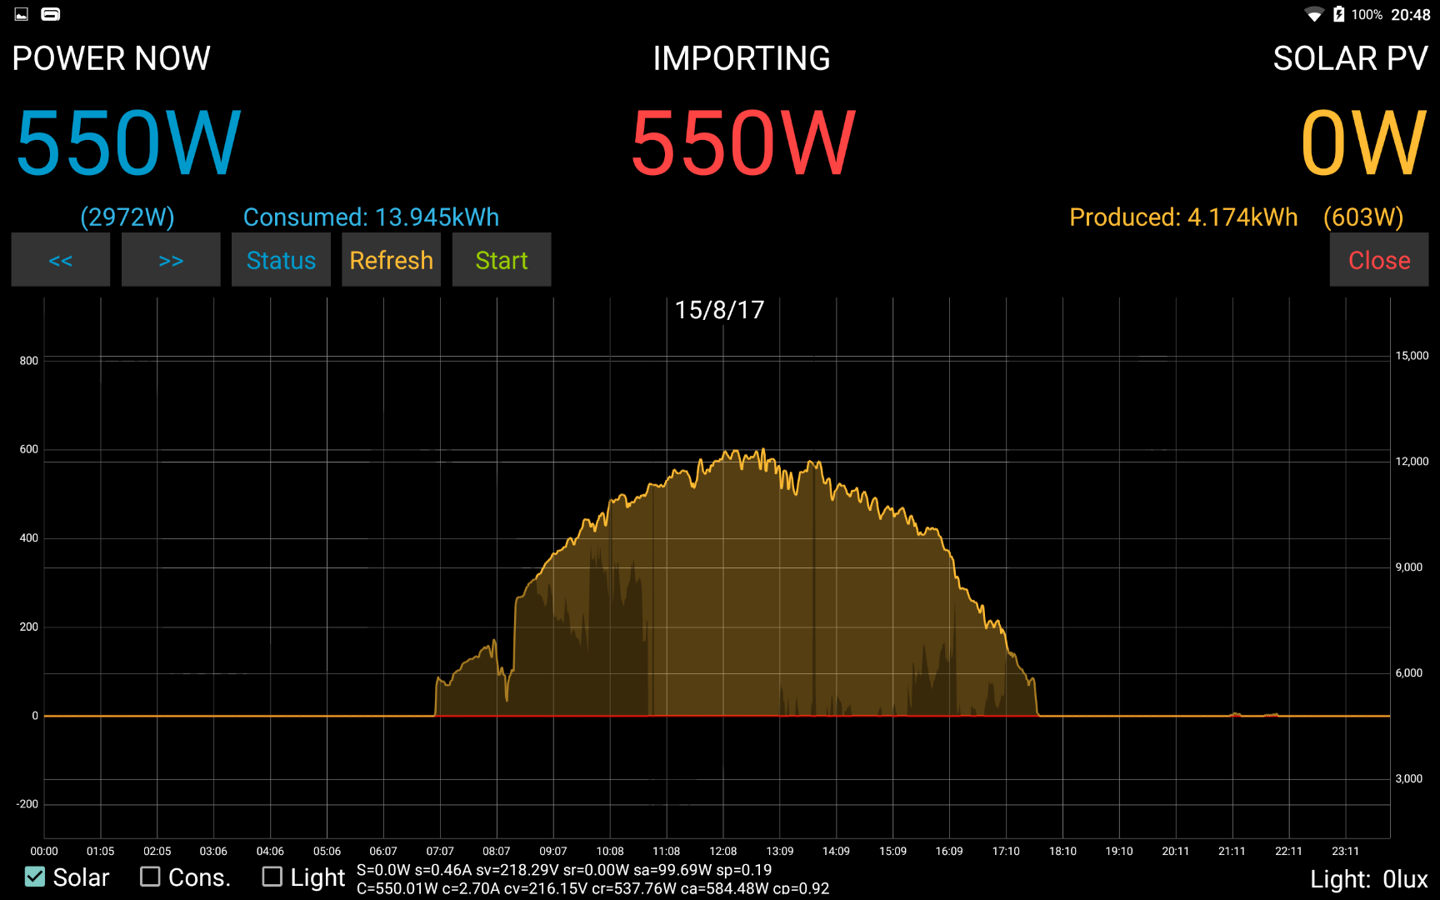This screenshot has width=1440, height=900.
Task: Uncheck the Solar checkbox
Action: pos(34,876)
